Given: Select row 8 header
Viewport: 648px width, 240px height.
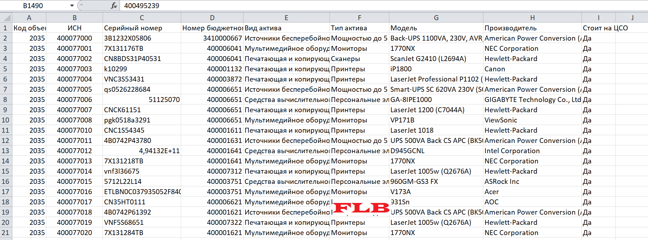Looking at the screenshot, I should [x=6, y=100].
